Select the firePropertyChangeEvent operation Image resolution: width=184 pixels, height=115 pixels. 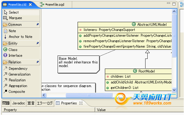pyautogui.click(x=125, y=46)
